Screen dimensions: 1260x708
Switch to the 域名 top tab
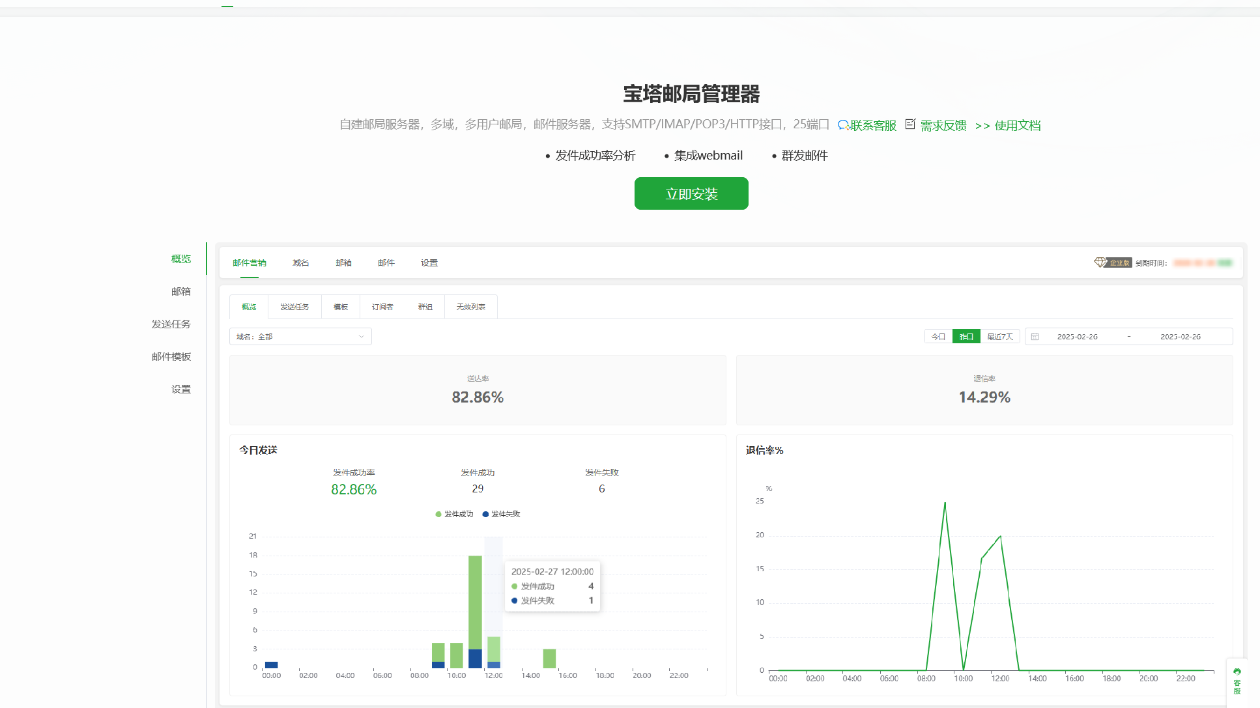[x=300, y=262]
